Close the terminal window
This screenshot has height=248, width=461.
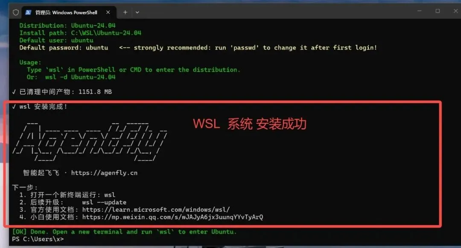pos(456,11)
